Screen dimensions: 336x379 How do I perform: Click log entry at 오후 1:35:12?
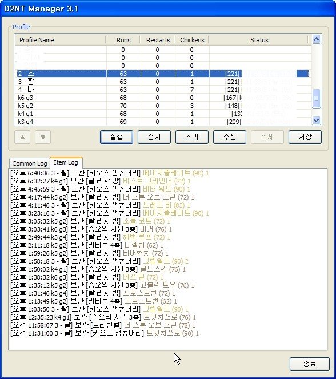tap(102, 285)
